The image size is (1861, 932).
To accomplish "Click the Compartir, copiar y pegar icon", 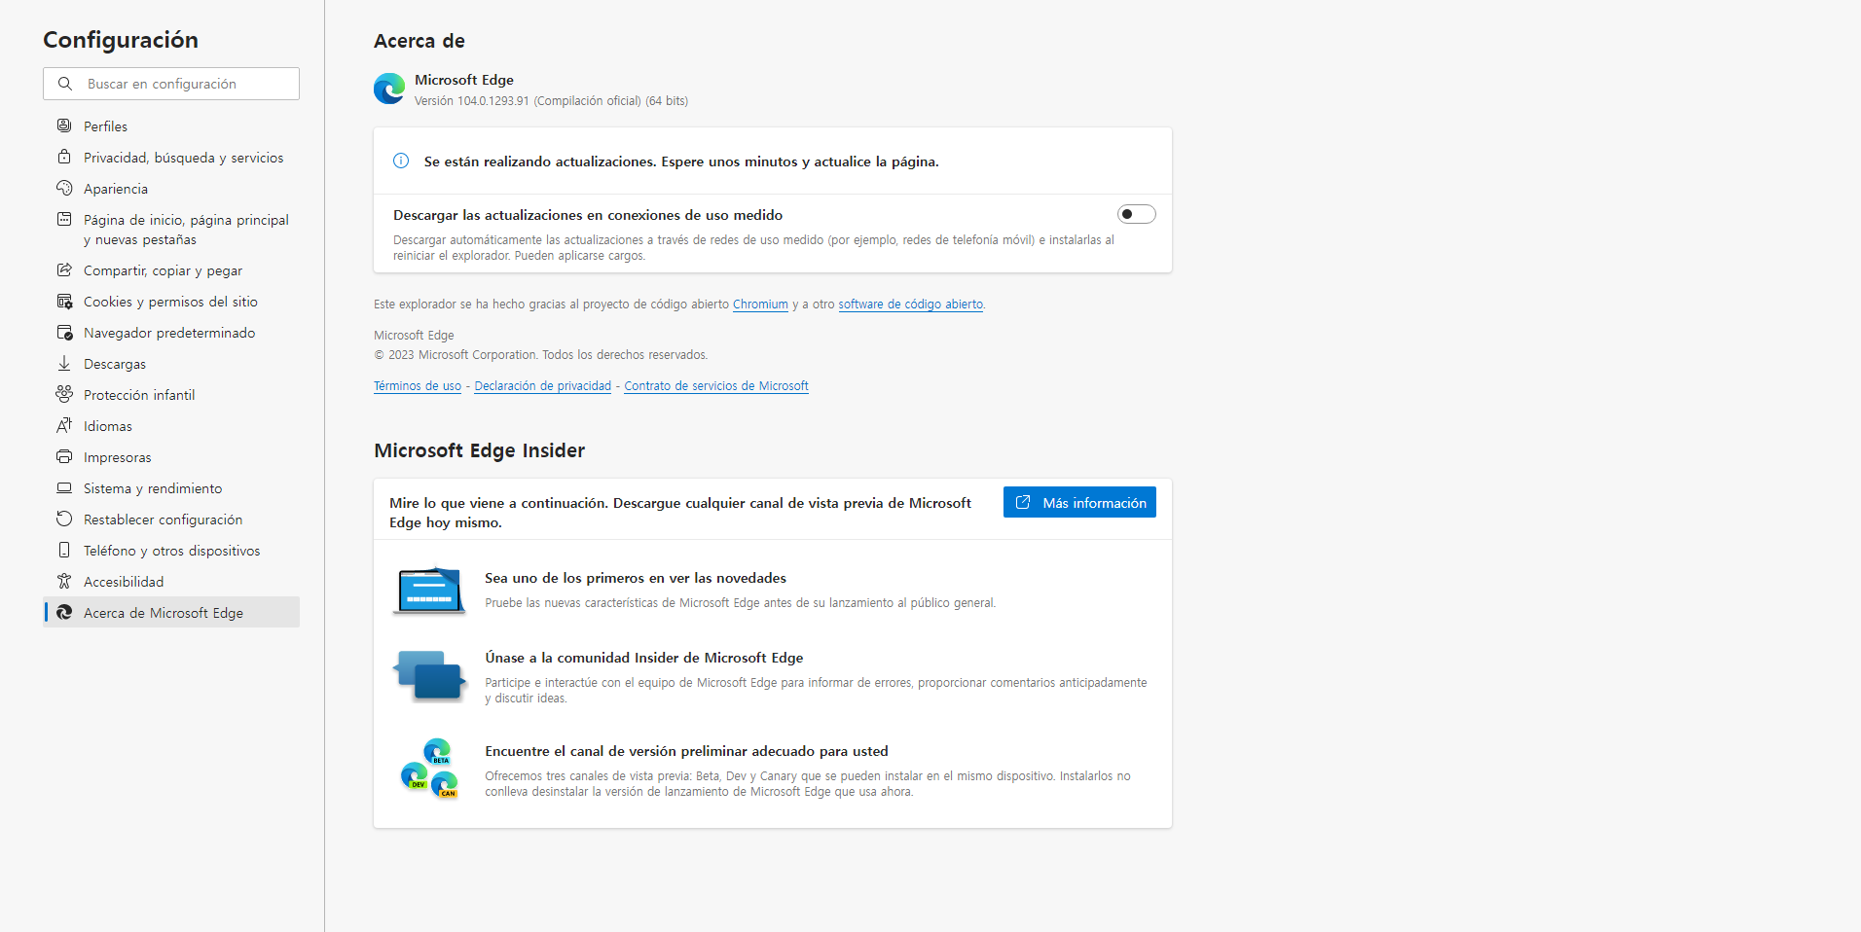I will [64, 269].
